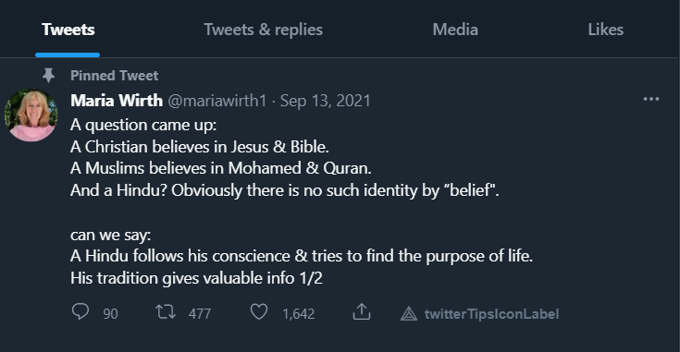Open the share upload arrow icon

point(362,311)
